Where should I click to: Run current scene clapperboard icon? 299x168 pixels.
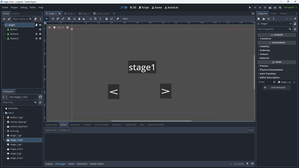point(270,7)
